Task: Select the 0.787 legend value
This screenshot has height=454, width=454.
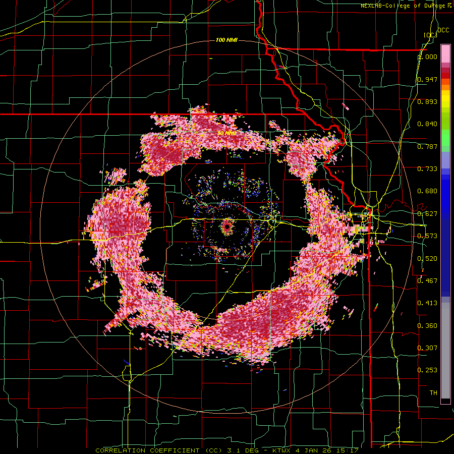Action: click(x=427, y=146)
